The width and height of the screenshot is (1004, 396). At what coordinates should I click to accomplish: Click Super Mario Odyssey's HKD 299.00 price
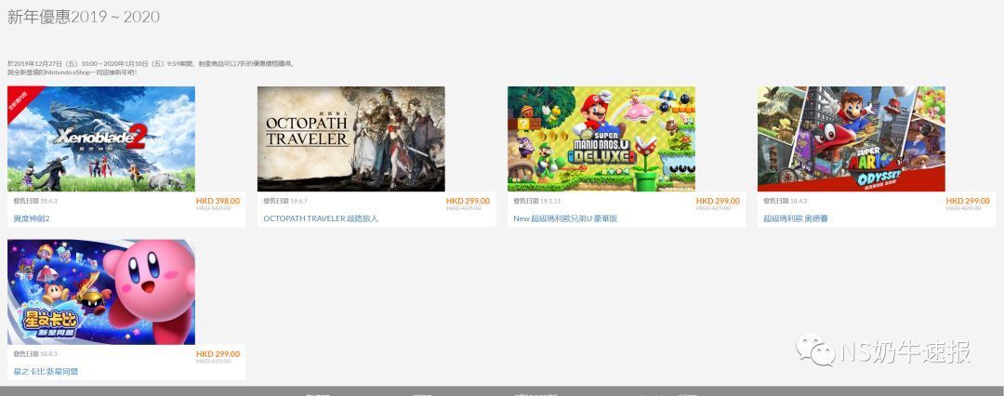point(968,201)
